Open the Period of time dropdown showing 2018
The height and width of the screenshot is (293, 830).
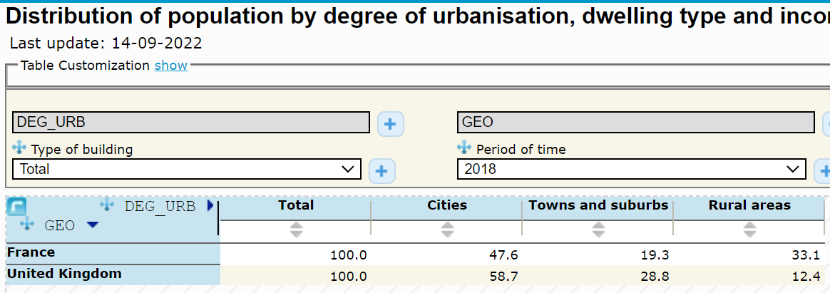click(x=632, y=169)
